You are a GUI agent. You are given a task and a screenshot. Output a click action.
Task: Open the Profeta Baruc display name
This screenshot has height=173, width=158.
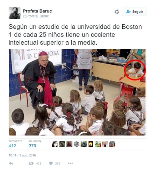click(37, 11)
